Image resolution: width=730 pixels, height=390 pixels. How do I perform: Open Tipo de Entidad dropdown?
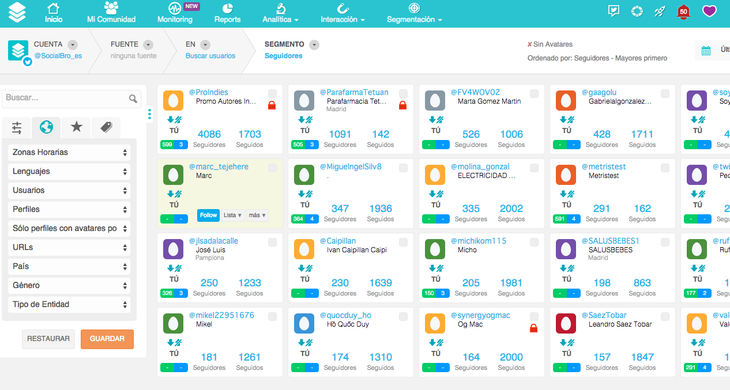tap(69, 305)
